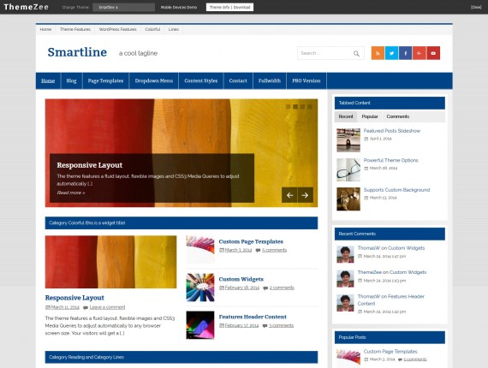Expand the Dropdown Menu nav item
Image resolution: width=488 pixels, height=368 pixels.
[154, 81]
